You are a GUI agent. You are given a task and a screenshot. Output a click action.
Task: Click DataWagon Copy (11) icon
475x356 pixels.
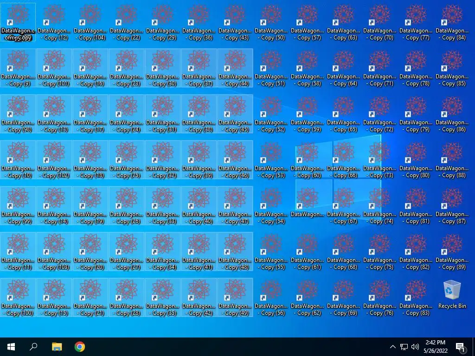(18, 252)
